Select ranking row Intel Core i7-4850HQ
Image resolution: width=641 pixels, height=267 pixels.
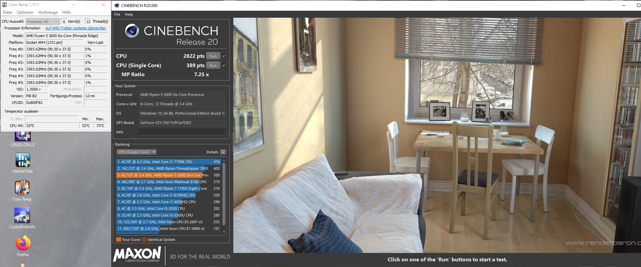168,202
